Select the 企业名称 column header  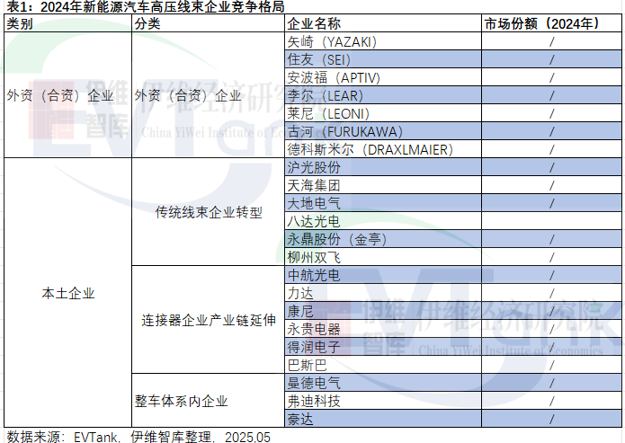tap(314, 24)
